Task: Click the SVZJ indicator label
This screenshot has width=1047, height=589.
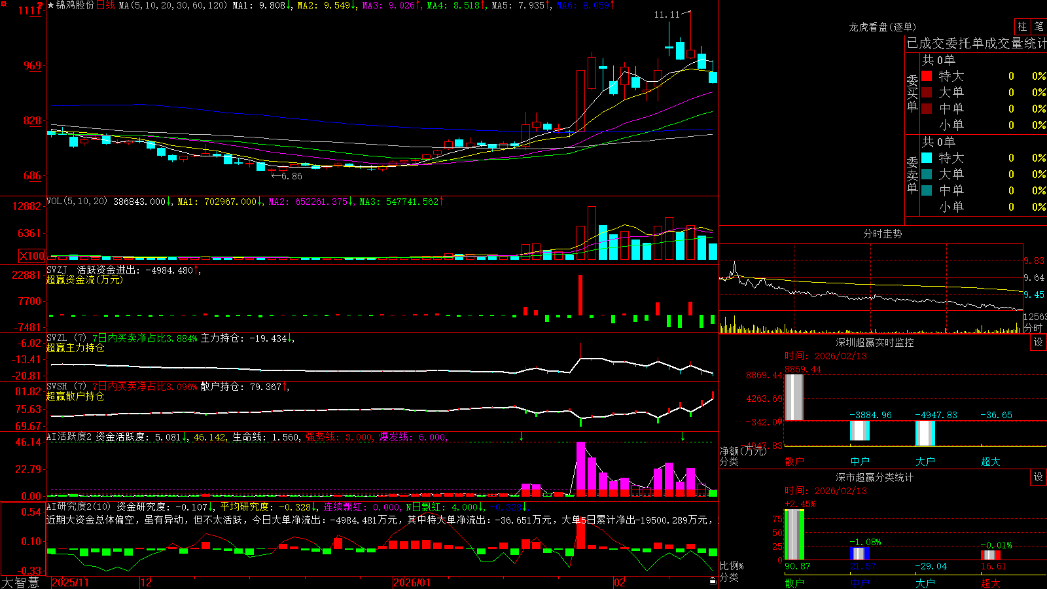Action: (x=57, y=270)
